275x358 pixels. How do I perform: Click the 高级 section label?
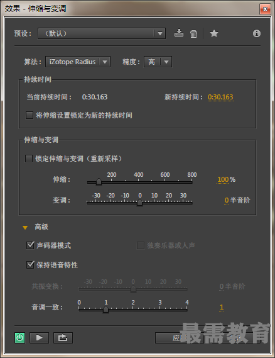pyautogui.click(x=41, y=227)
